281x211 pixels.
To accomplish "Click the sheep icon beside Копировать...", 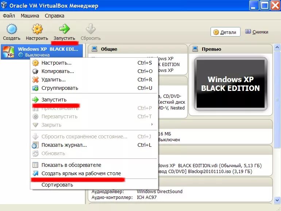I will 35,71.
